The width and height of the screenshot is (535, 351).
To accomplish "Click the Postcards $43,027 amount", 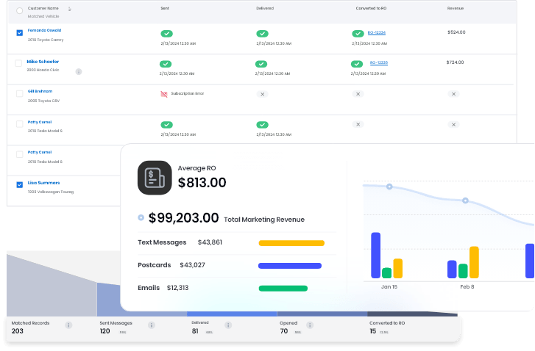I will pos(192,265).
